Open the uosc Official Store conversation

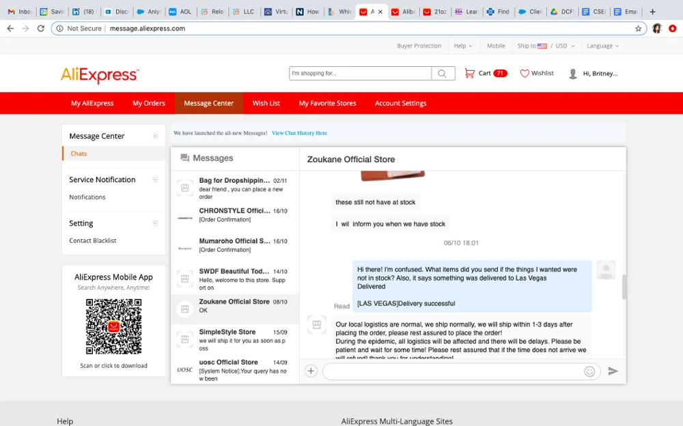[x=235, y=369]
